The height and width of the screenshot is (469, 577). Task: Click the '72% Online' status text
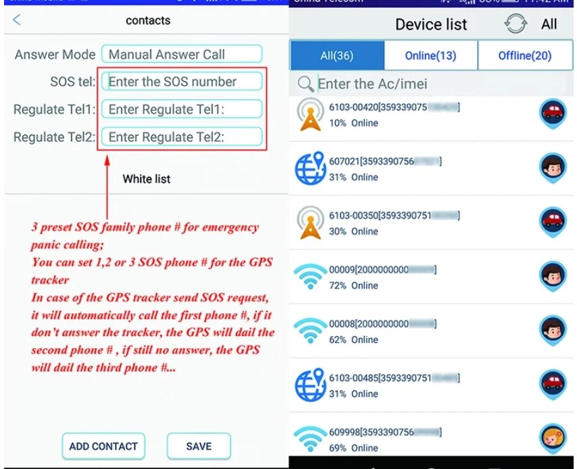point(353,285)
